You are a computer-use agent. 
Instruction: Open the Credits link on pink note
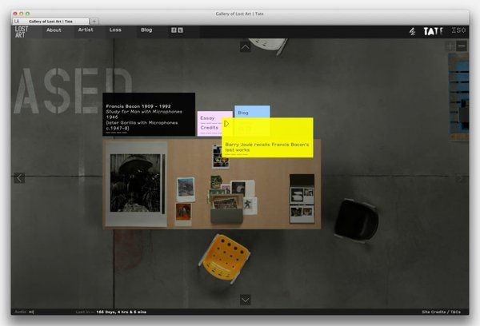(x=210, y=127)
